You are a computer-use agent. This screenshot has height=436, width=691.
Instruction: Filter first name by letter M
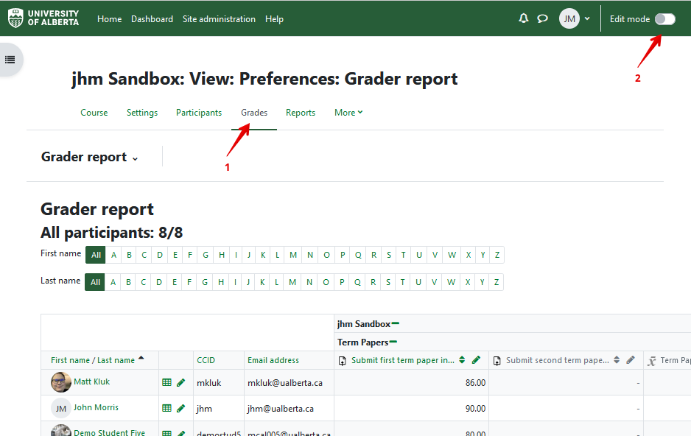[293, 256]
